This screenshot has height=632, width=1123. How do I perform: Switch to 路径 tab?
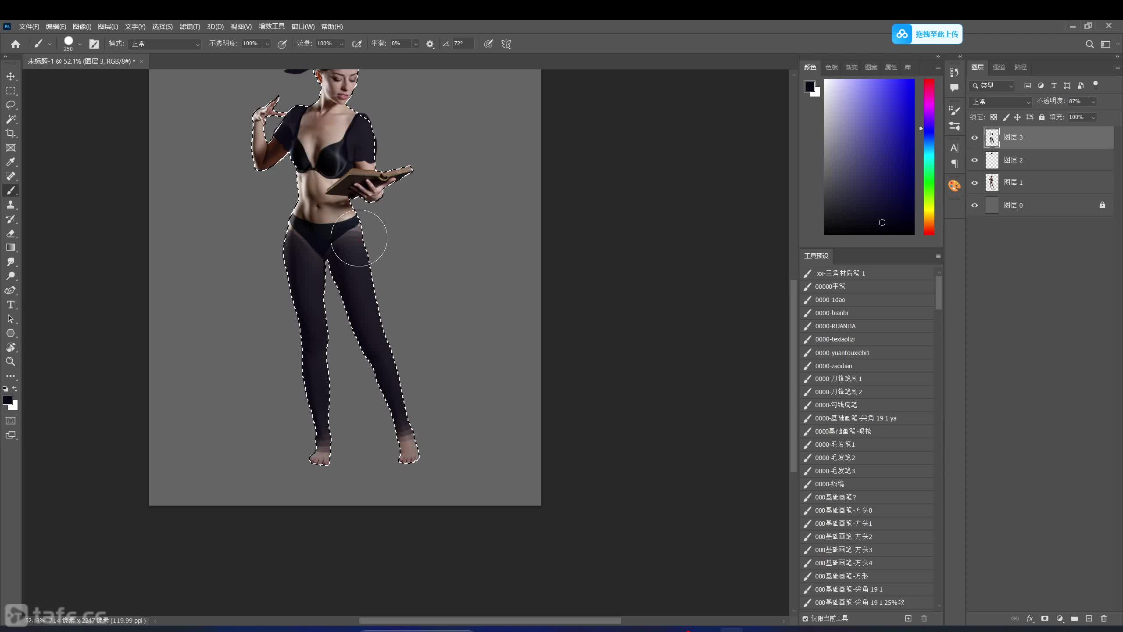pos(1021,67)
